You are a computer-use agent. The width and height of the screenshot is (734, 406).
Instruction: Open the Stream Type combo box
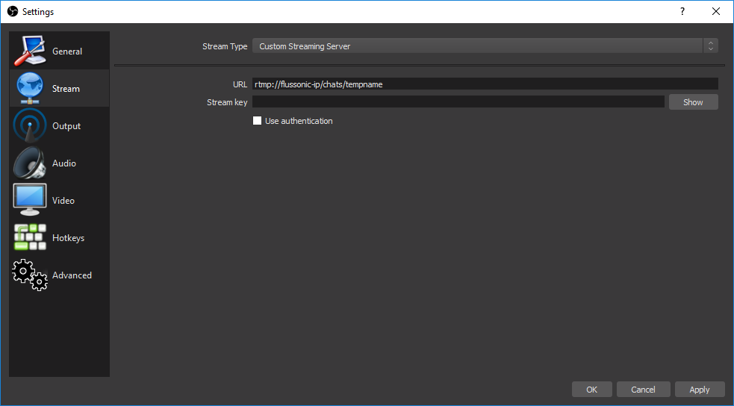(478, 46)
